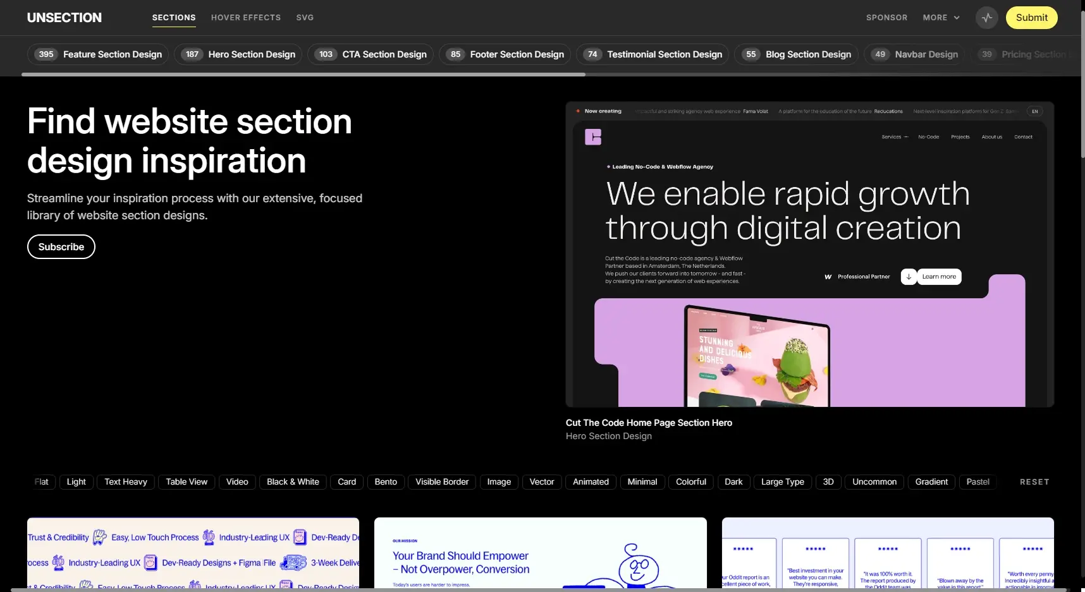The image size is (1085, 592).
Task: Click the Subscribe button
Action: (61, 247)
